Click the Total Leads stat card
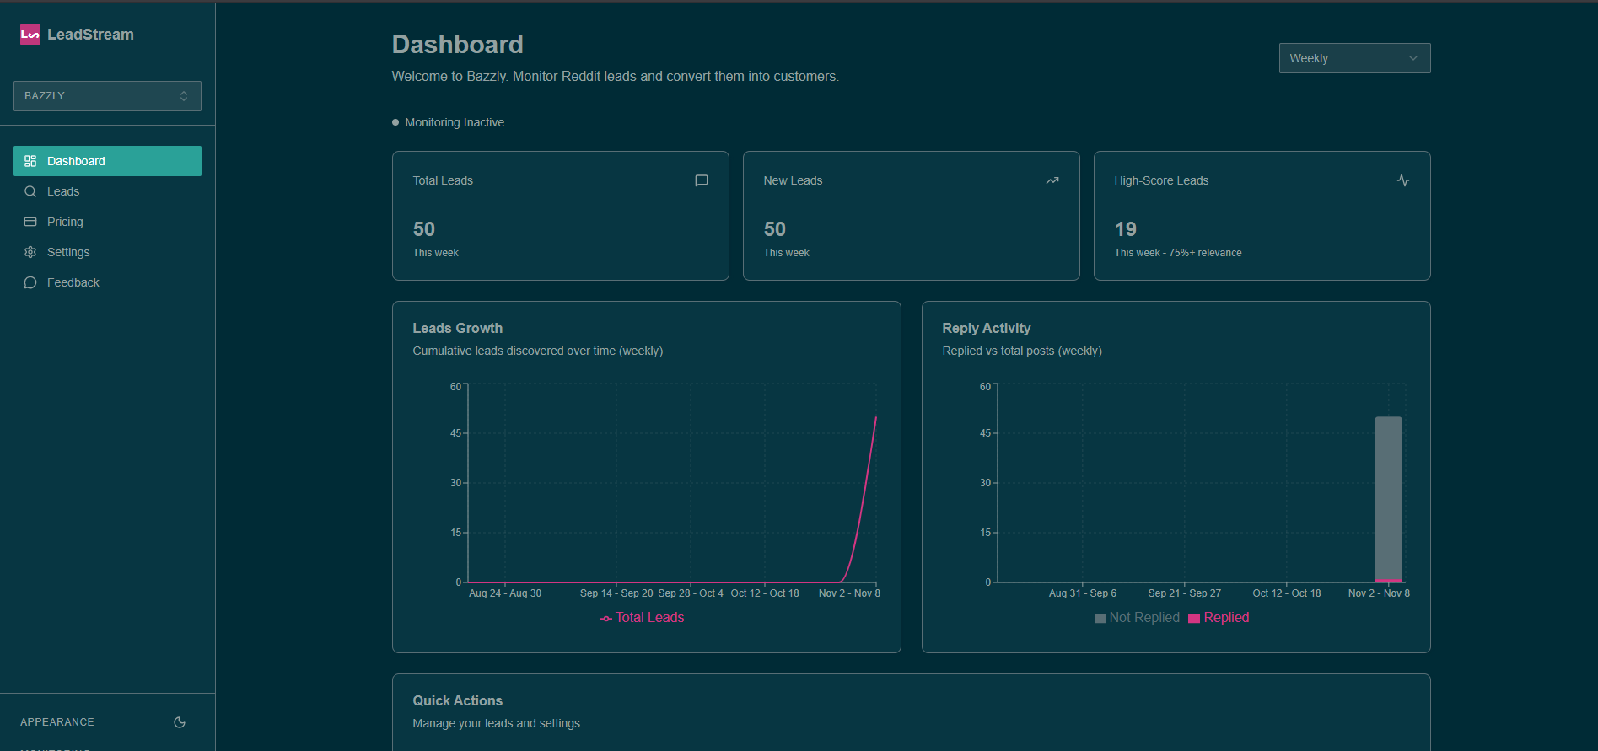 pos(561,216)
